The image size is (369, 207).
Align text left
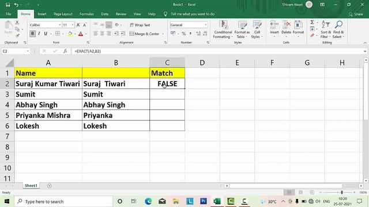click(x=96, y=33)
